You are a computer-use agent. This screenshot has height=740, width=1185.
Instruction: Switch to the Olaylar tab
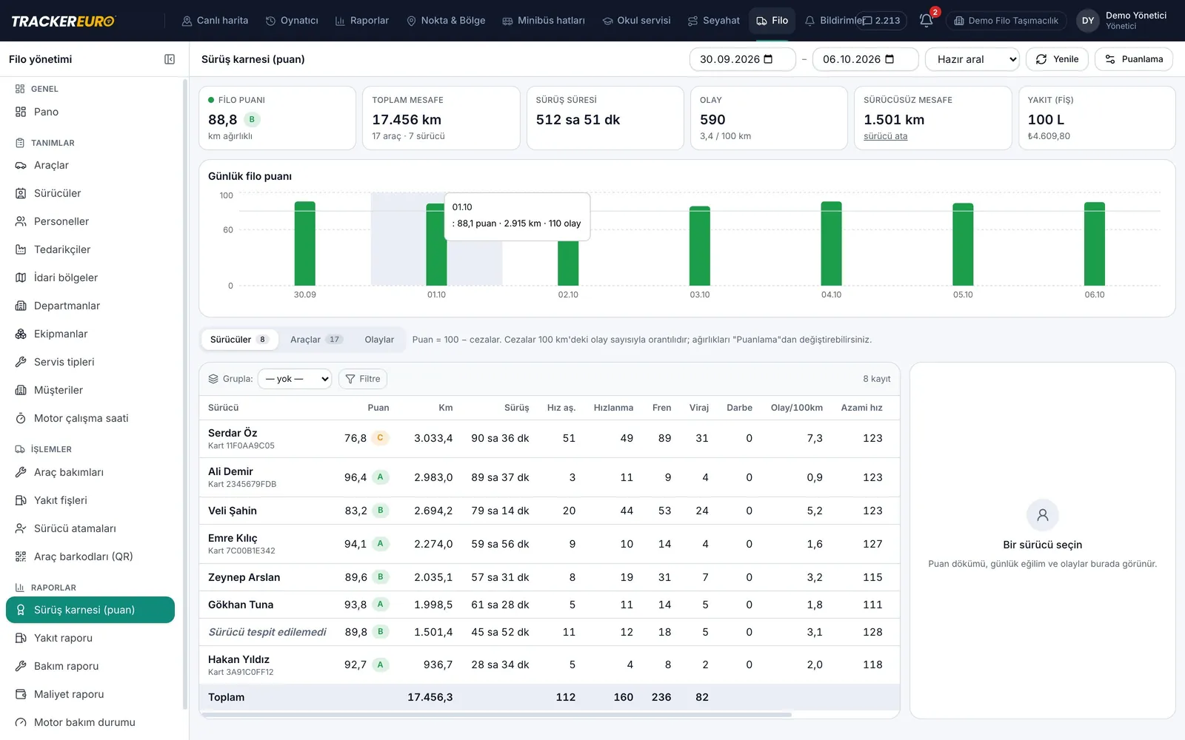click(379, 340)
